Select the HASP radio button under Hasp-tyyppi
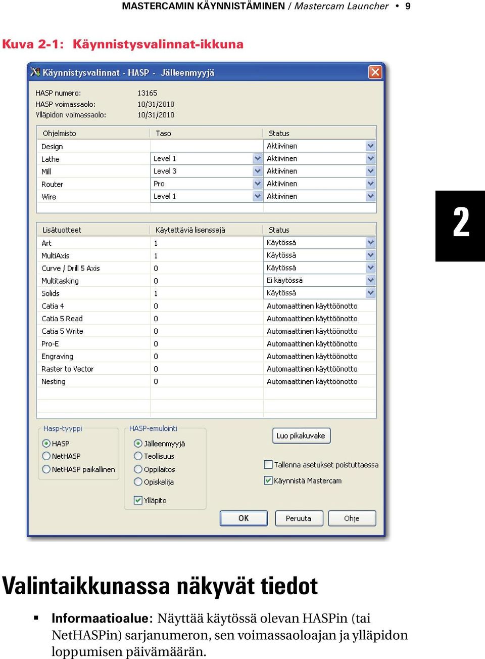485x659 pixels. coord(46,444)
